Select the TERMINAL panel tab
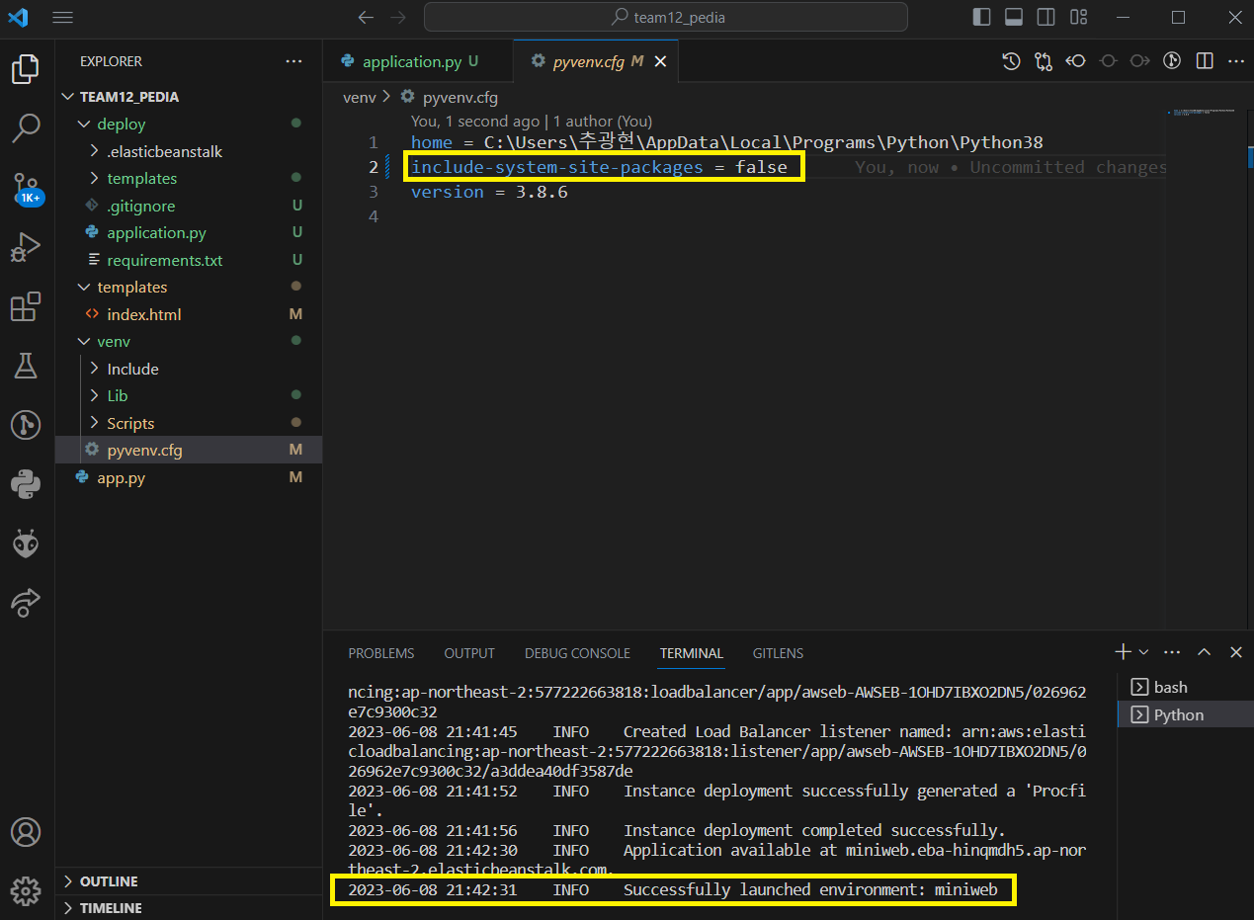The width and height of the screenshot is (1254, 920). point(692,653)
